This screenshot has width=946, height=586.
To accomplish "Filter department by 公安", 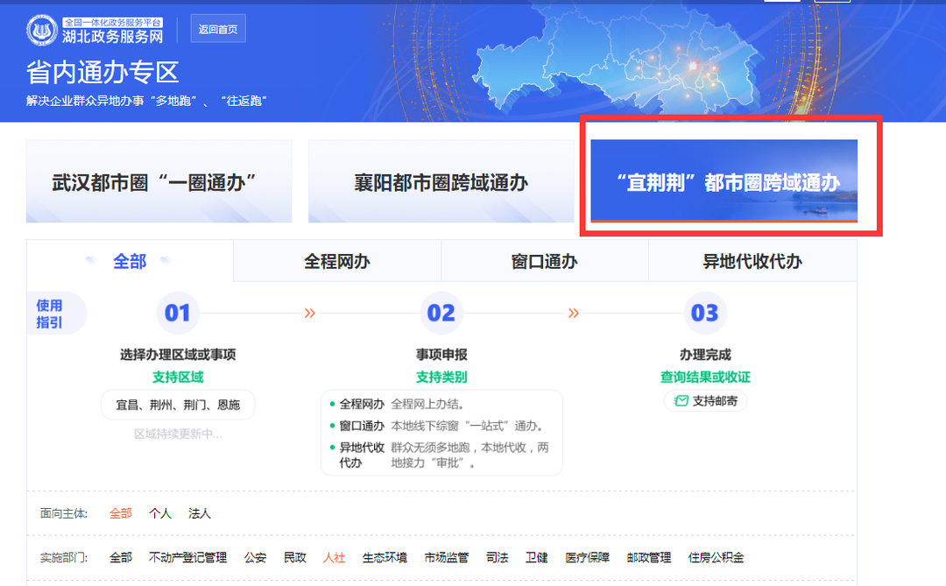I will 255,558.
